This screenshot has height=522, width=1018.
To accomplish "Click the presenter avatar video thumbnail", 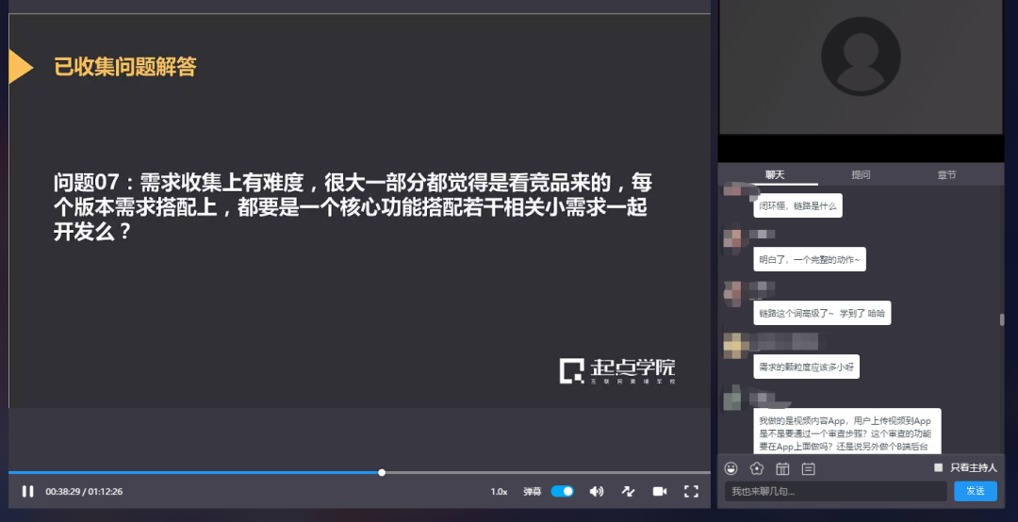I will tap(861, 67).
